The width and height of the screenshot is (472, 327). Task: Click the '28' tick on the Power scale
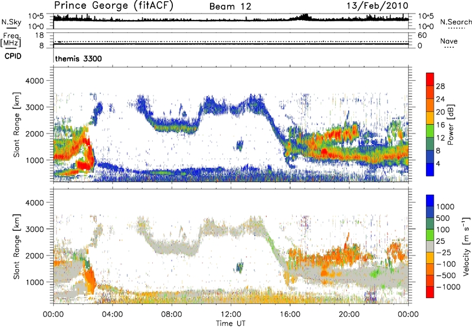click(x=440, y=86)
